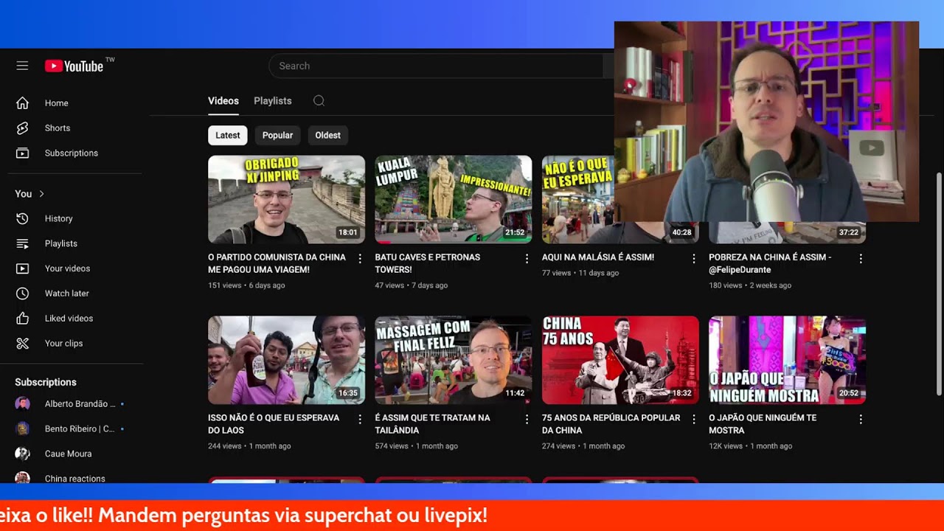Click the History clock icon
This screenshot has height=531, width=944.
22,218
